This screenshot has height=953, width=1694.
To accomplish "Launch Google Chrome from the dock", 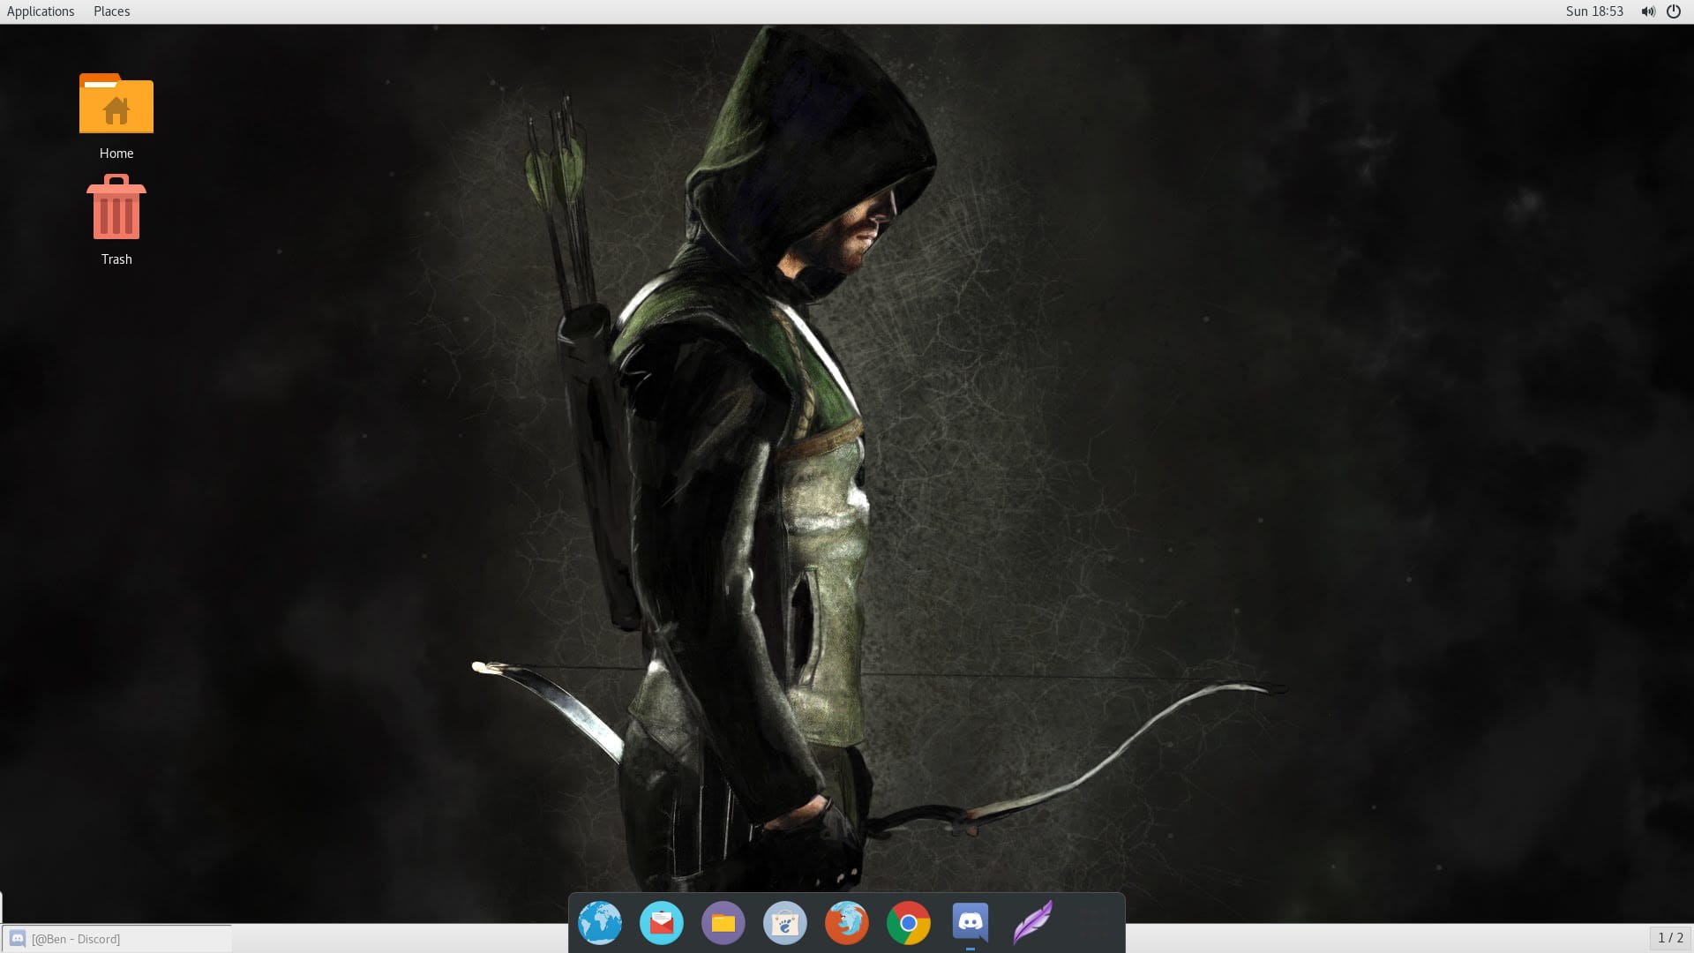I will click(x=909, y=923).
